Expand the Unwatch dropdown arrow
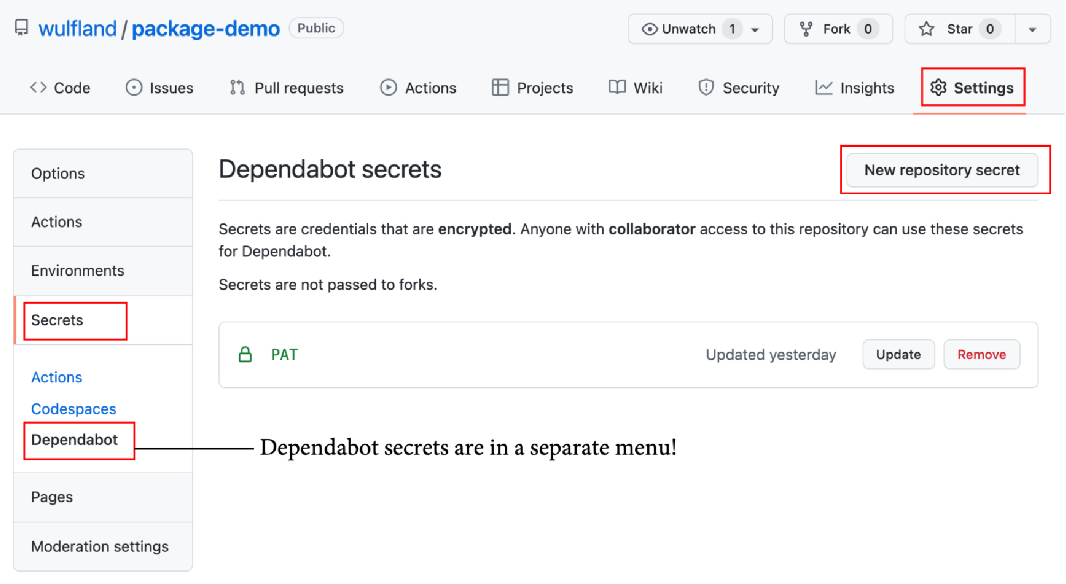This screenshot has height=584, width=1066. tap(755, 30)
